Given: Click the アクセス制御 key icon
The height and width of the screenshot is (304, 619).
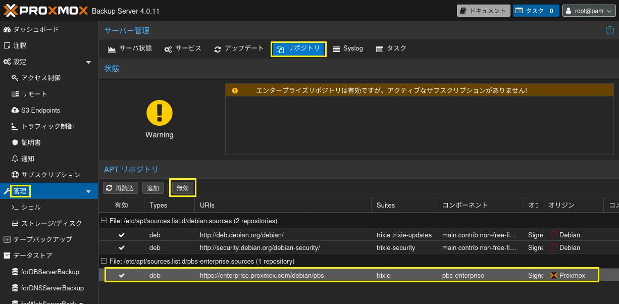Looking at the screenshot, I should [15, 78].
